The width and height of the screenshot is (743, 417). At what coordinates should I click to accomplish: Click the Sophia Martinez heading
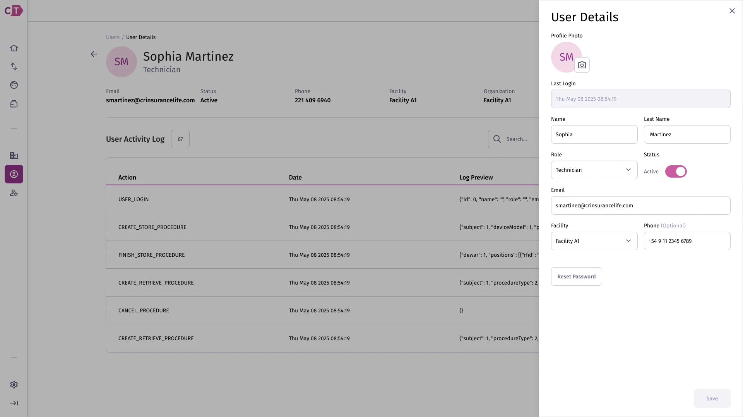(188, 56)
